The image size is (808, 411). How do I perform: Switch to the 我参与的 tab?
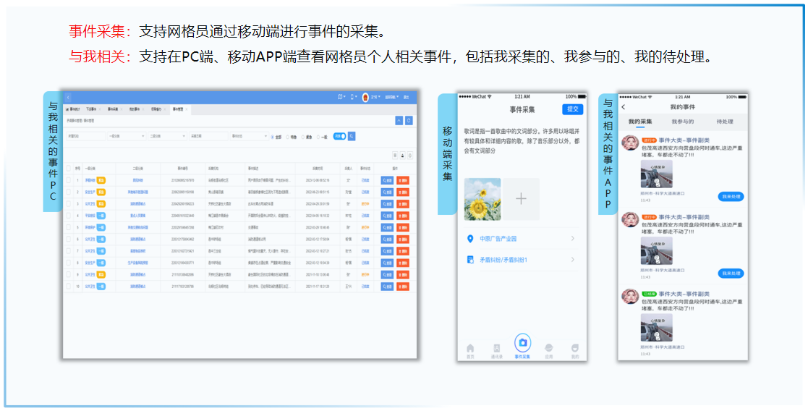(x=682, y=122)
